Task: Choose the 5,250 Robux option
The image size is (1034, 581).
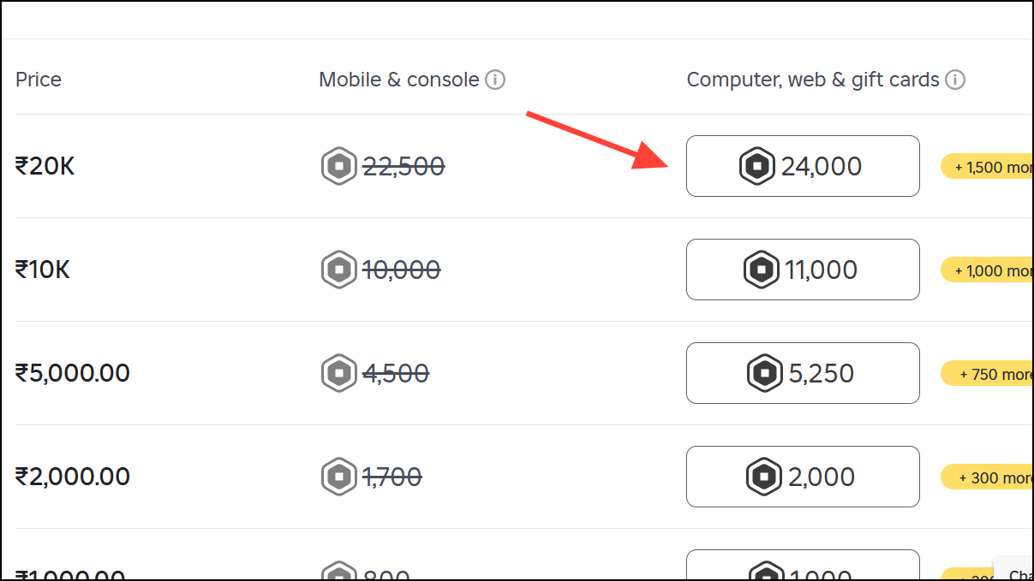Action: click(x=803, y=373)
